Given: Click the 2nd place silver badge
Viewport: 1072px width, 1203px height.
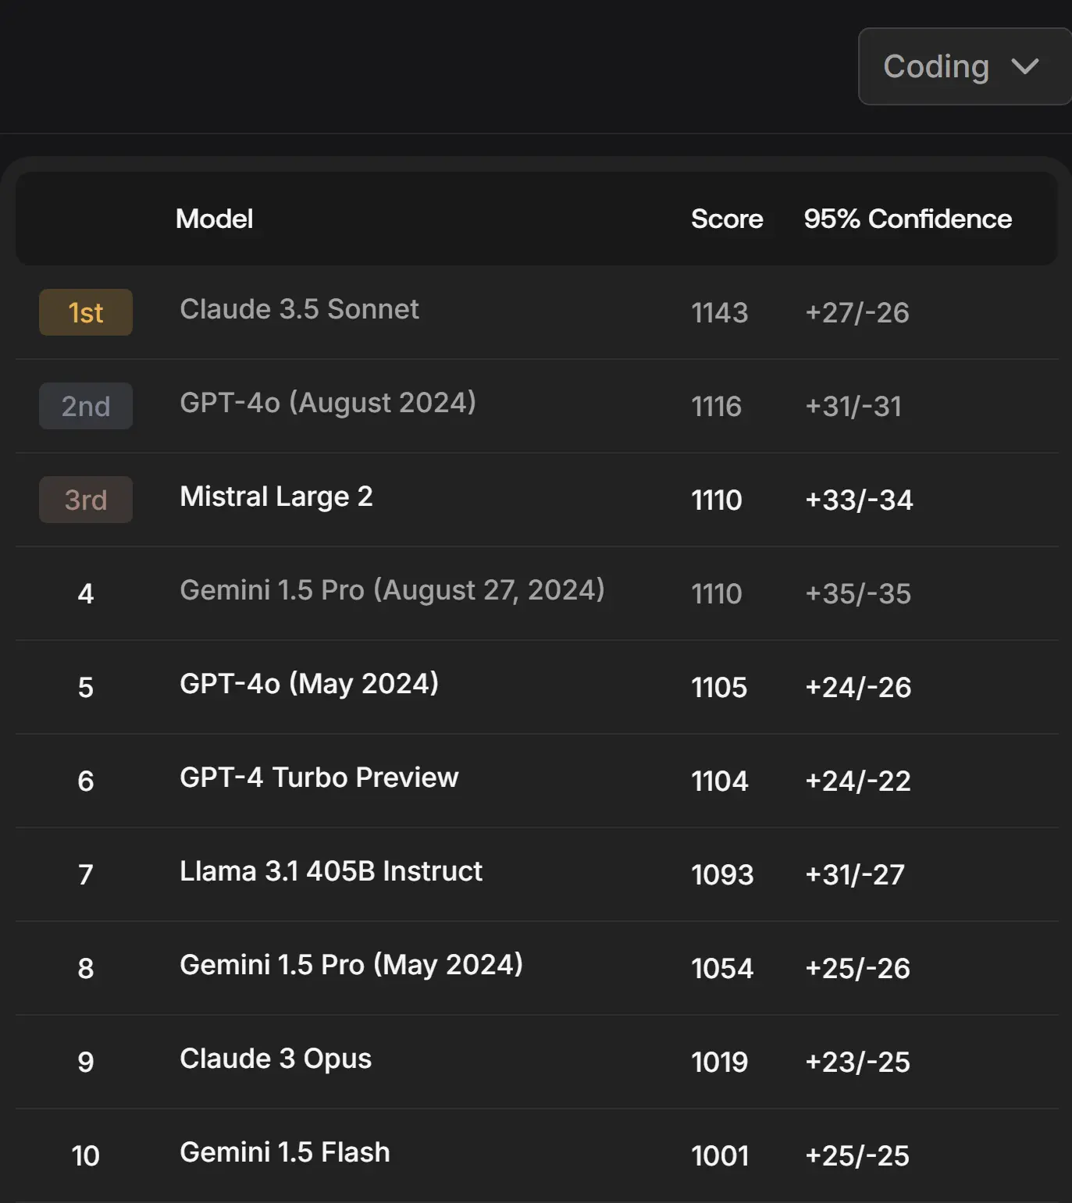Looking at the screenshot, I should [86, 406].
